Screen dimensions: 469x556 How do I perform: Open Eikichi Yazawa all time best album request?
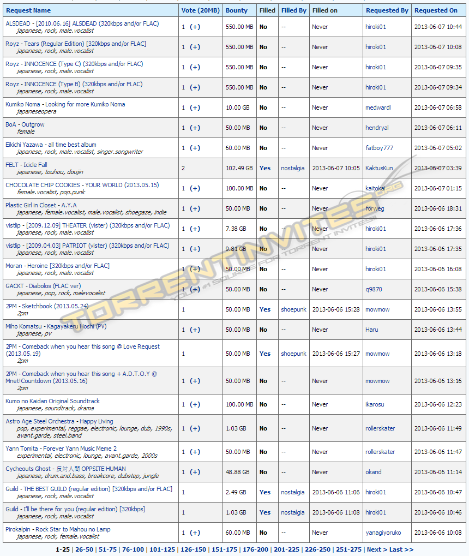tap(51, 145)
